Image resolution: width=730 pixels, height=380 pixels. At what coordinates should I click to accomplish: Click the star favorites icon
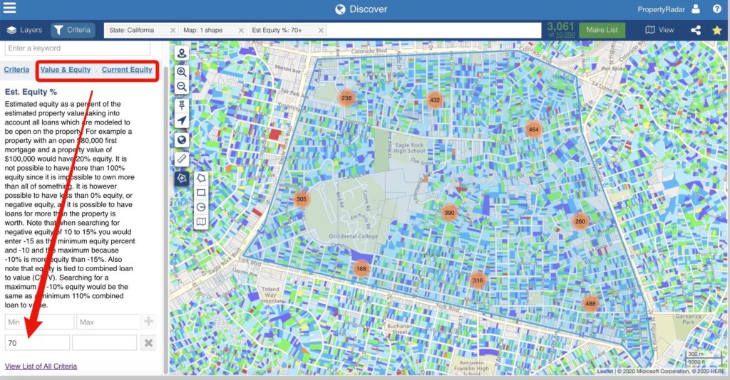click(717, 30)
